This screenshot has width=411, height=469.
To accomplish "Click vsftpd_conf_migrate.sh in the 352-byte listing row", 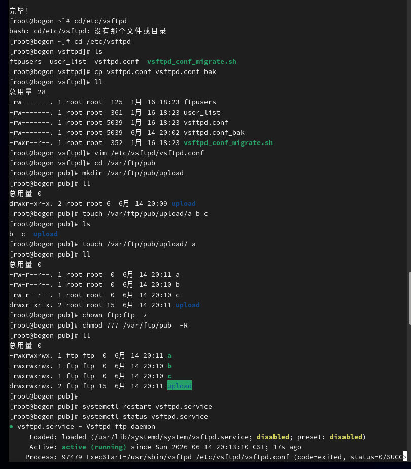I will tap(228, 143).
